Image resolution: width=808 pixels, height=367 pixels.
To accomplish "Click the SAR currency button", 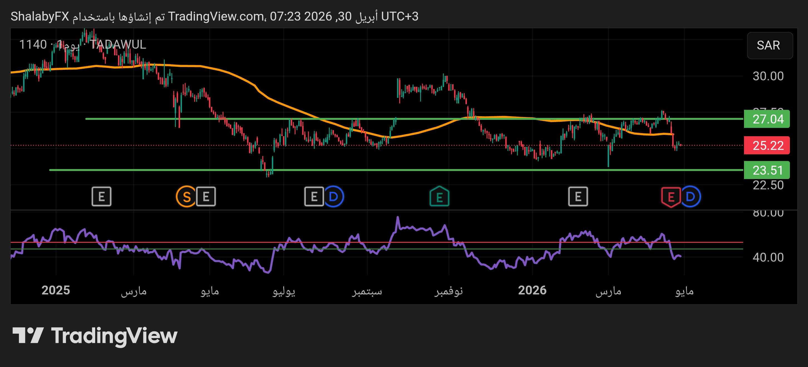I will click(x=770, y=45).
